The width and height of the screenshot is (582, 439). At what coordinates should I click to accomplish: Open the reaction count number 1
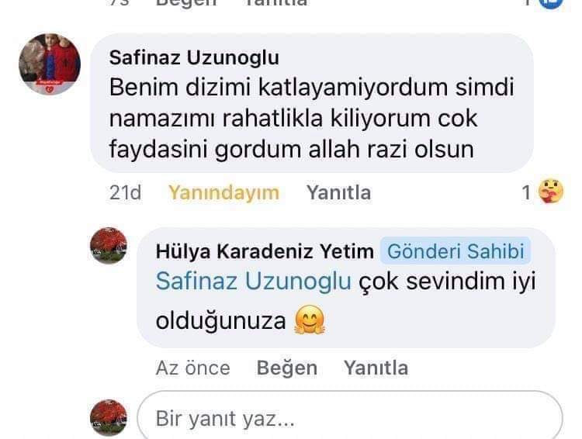526,192
